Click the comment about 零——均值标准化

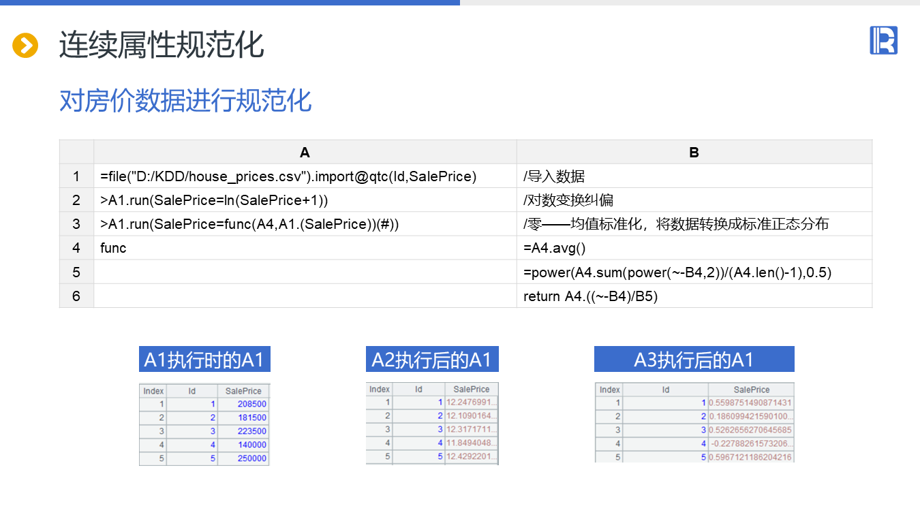[694, 224]
